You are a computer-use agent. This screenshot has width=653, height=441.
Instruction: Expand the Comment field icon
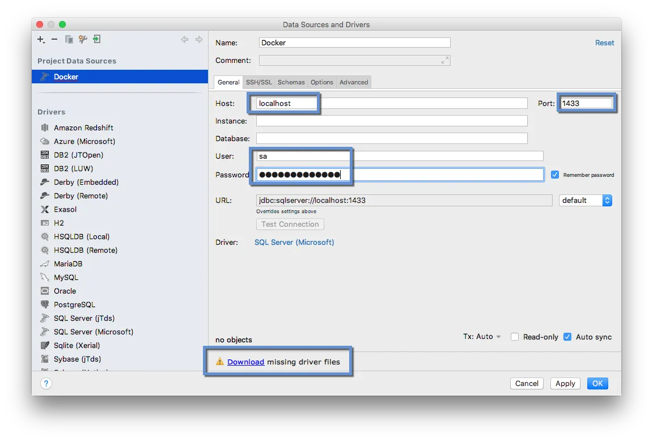(x=445, y=61)
